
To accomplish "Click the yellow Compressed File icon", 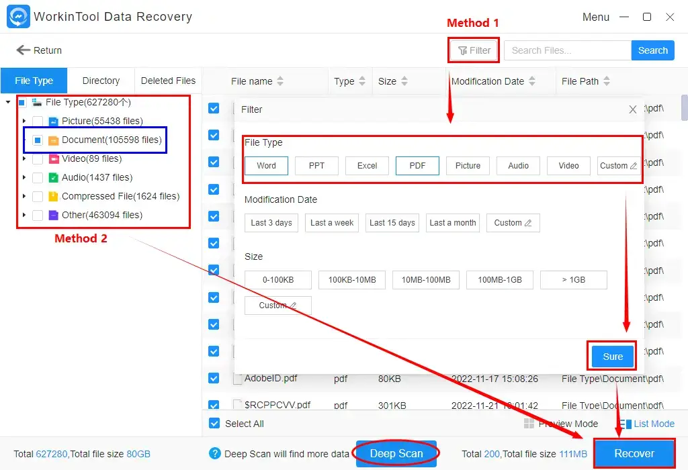I will (54, 197).
